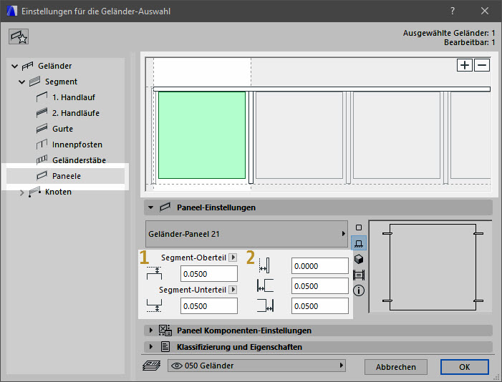This screenshot has width=502, height=382.
Task: Expand Klassifizierung und Eigenschaften section
Action: (x=151, y=346)
